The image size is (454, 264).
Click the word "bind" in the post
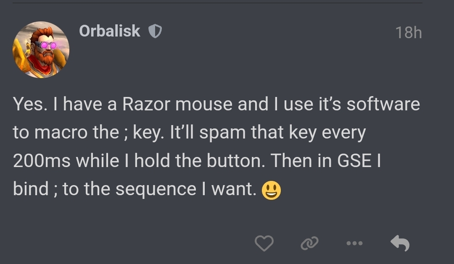(31, 190)
